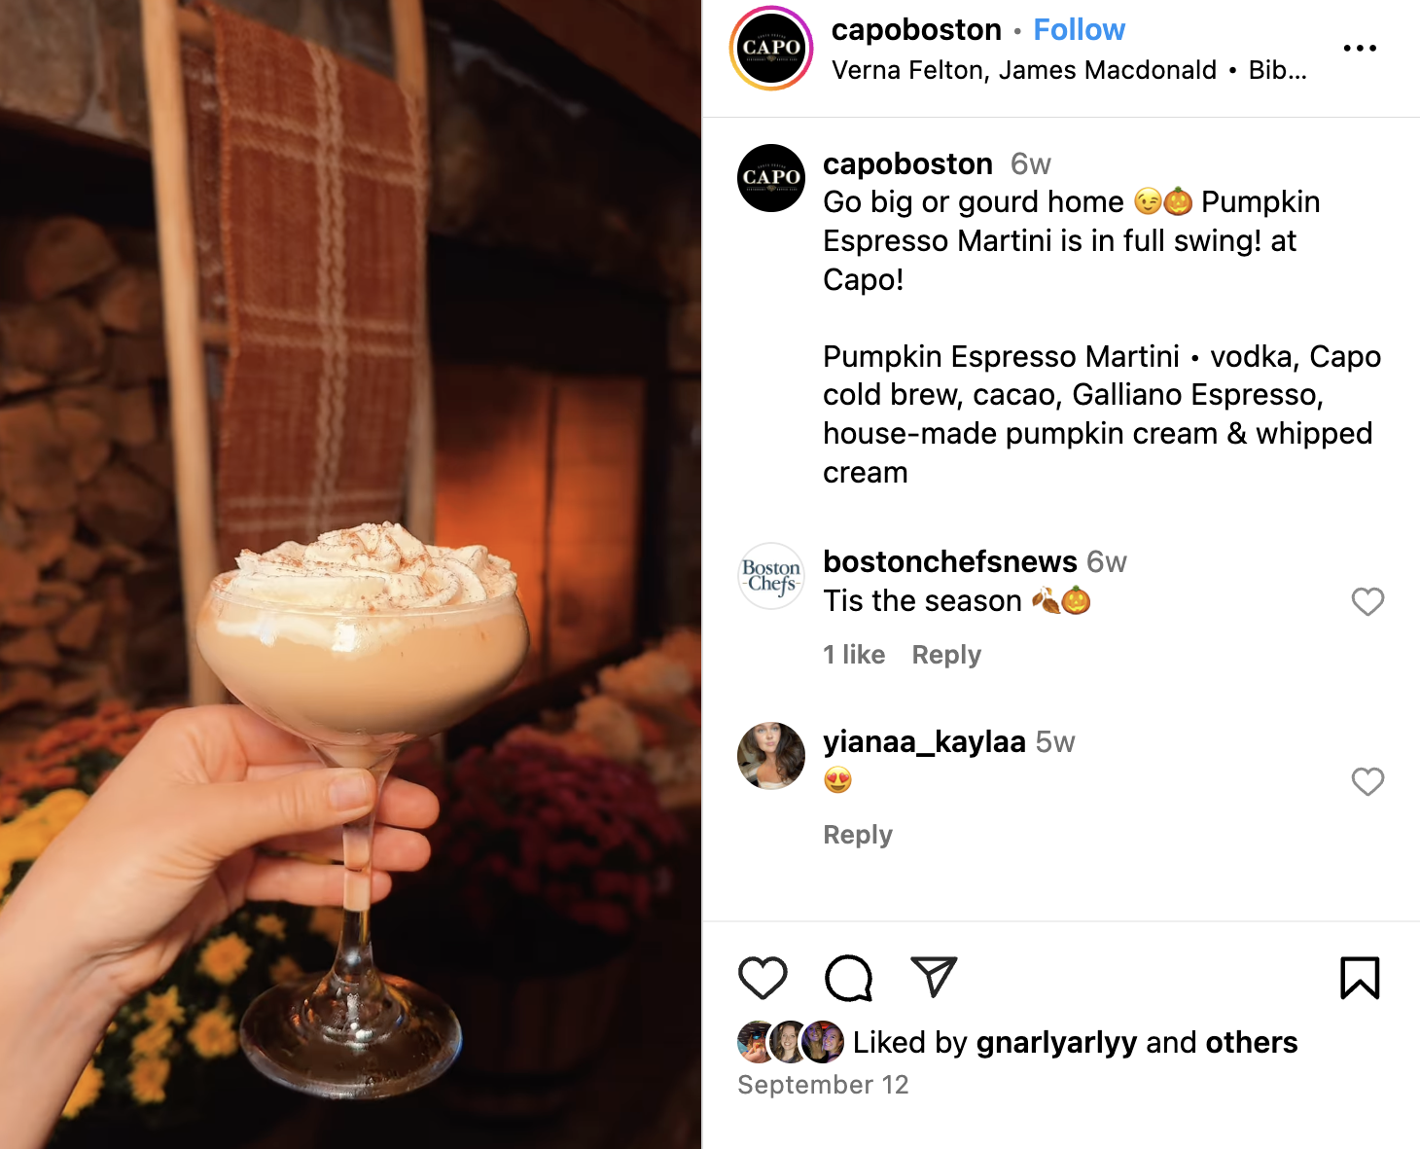
Task: Open the comment bubble icon
Action: pos(848,978)
